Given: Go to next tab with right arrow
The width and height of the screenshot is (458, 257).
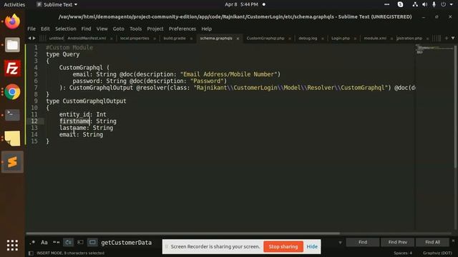Looking at the screenshot, I should 34,38.
